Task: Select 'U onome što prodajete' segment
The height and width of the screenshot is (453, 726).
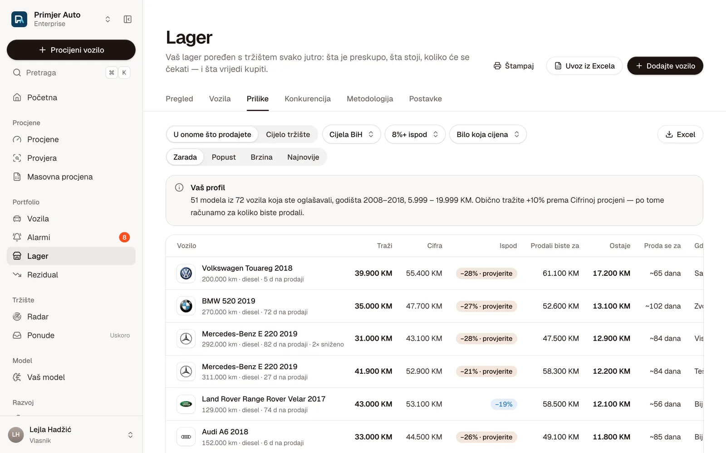Action: [x=212, y=135]
